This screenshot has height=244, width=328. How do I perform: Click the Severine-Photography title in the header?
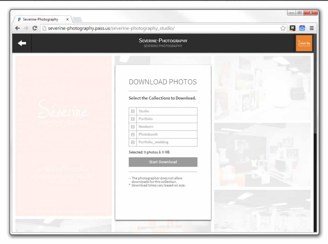click(x=163, y=41)
